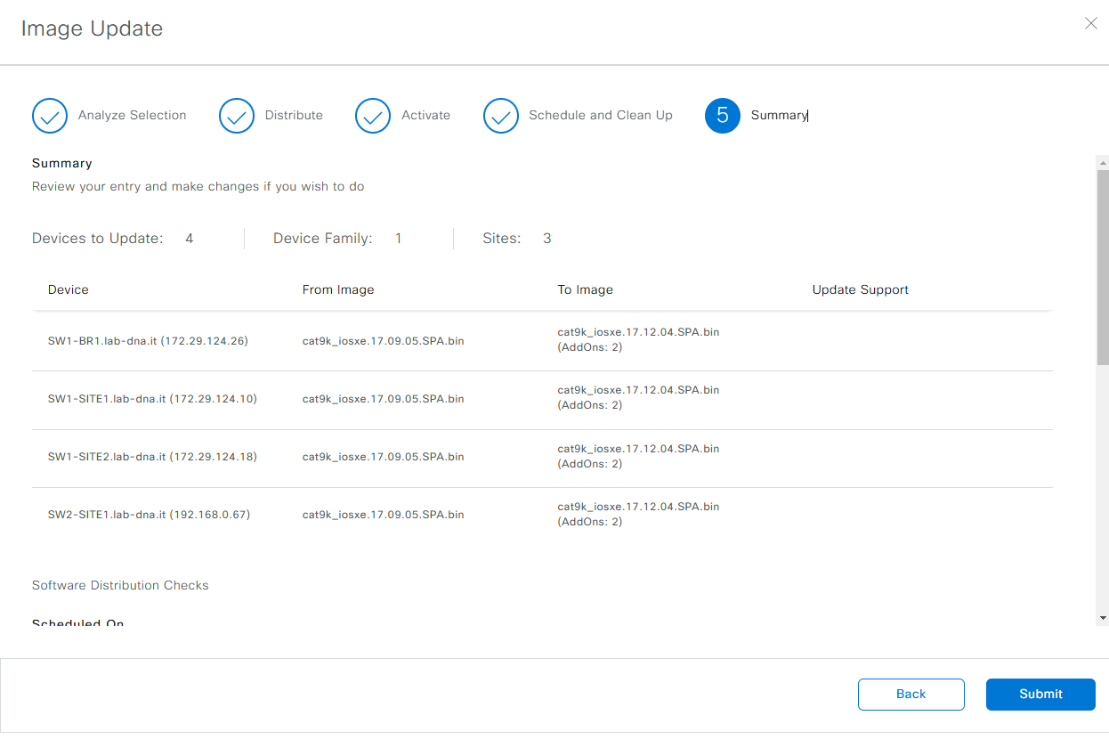Submit the image update
Screen dimensions: 1109x748
point(1040,695)
